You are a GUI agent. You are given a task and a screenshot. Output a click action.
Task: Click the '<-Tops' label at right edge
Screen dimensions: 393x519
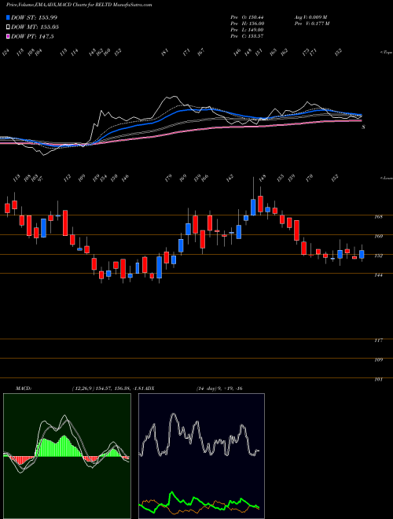point(386,53)
